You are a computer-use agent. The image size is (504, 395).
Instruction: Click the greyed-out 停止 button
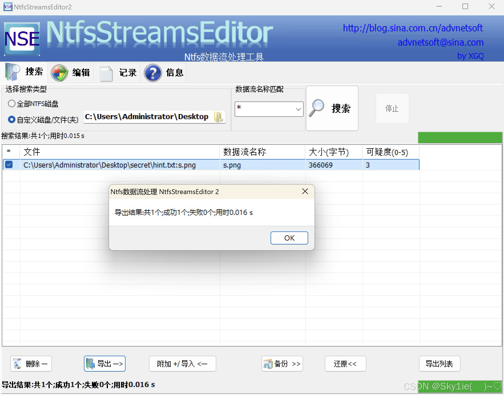click(392, 108)
